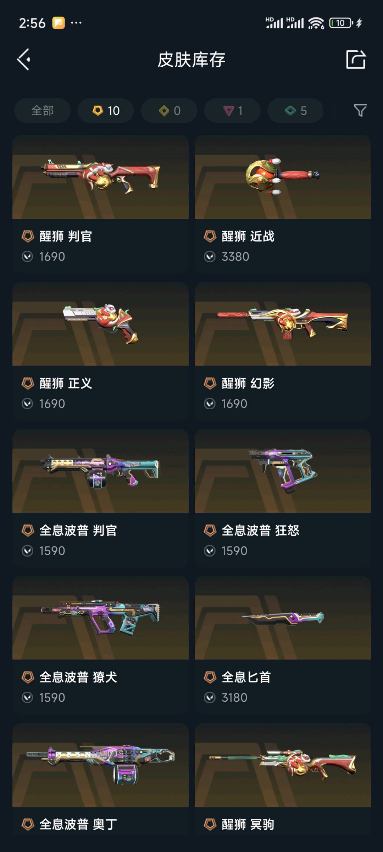The width and height of the screenshot is (383, 852).
Task: Select the yellow diamond tier filter showing 0
Action: tap(169, 111)
